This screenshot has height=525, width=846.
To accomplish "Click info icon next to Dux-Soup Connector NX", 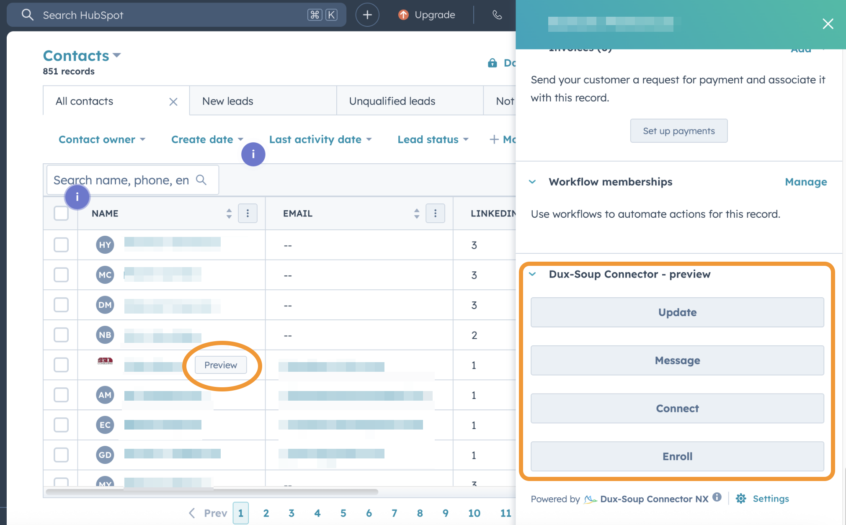I will pos(717,497).
